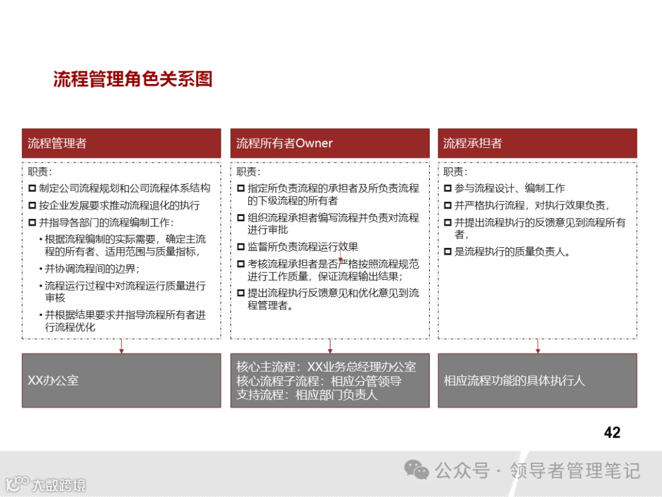Click the 流程运行过程中对流程运行质量进行审核 sub-bullet

click(123, 291)
